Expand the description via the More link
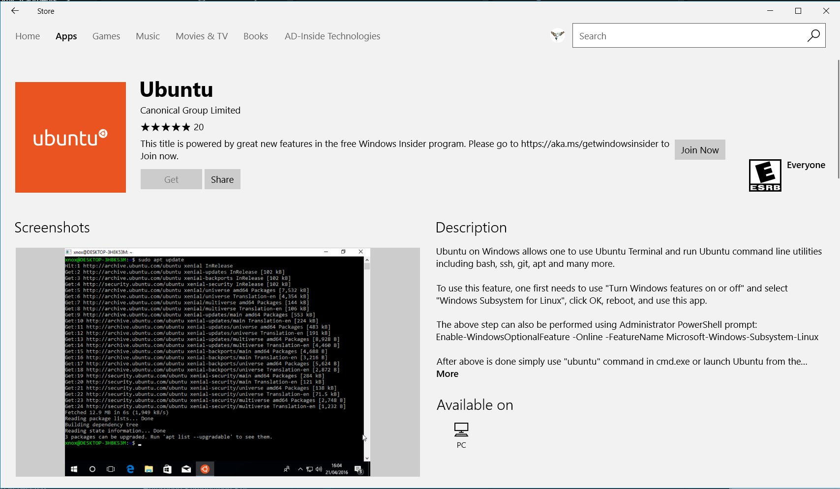Image resolution: width=840 pixels, height=489 pixels. [447, 374]
